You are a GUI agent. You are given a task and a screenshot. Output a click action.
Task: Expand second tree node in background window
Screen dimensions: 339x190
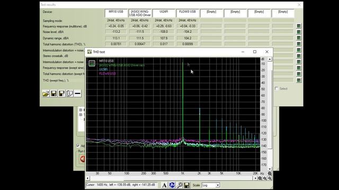[x=81, y=115]
